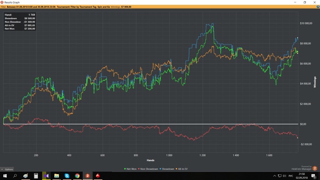Open the taskbar clock showing 21:58
The width and height of the screenshot is (320, 180).
click(302, 176)
